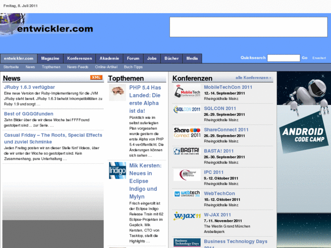Screen dimensions: 331x248
Task: Go to Startseite in the submenu
Action: point(11,67)
